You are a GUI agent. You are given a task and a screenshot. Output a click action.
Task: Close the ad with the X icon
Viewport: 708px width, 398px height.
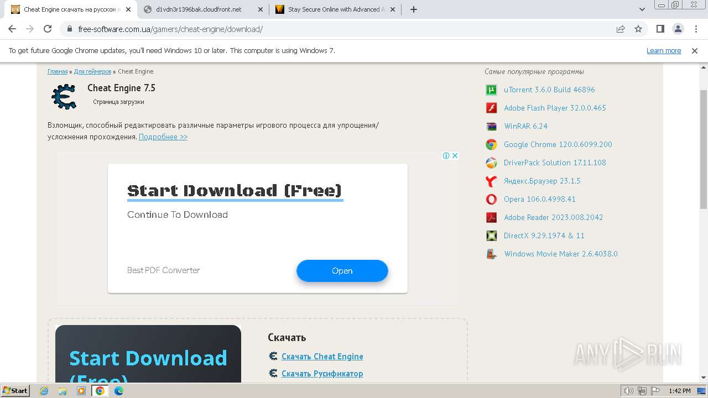click(455, 155)
